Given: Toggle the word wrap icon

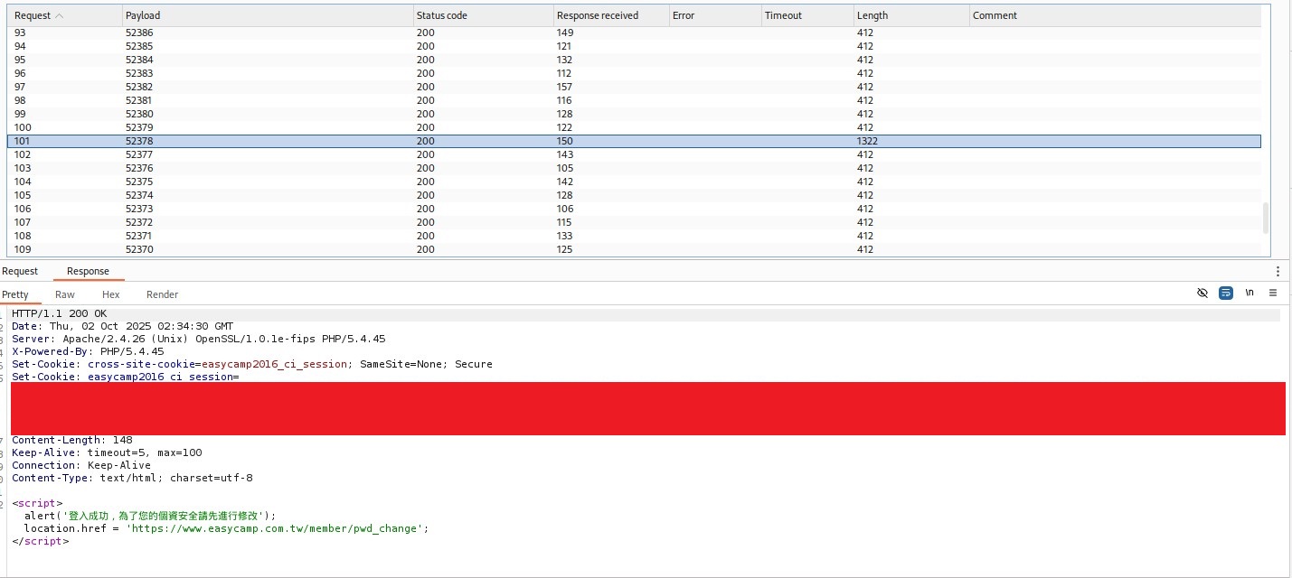Looking at the screenshot, I should [1226, 294].
